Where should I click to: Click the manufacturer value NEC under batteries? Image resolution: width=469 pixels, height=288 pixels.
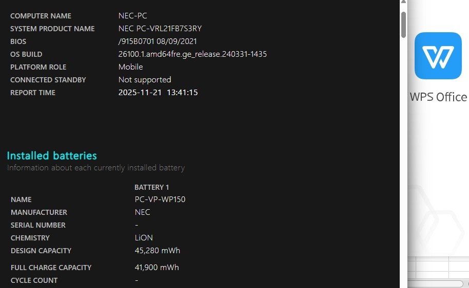click(142, 212)
